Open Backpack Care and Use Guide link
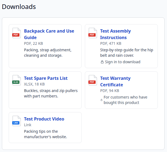This screenshot has width=167, height=152. tap(49, 34)
